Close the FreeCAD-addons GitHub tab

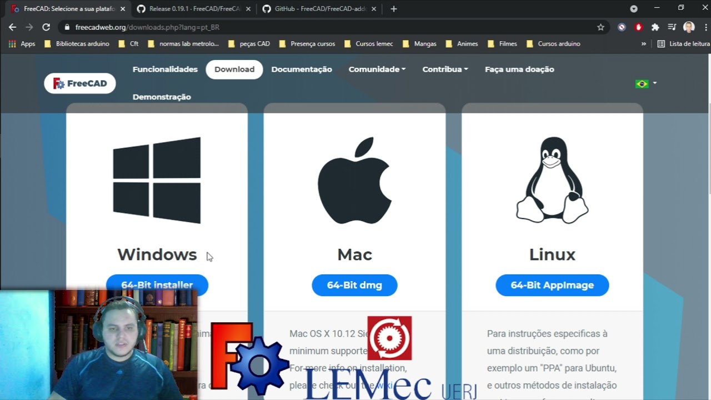pos(374,9)
